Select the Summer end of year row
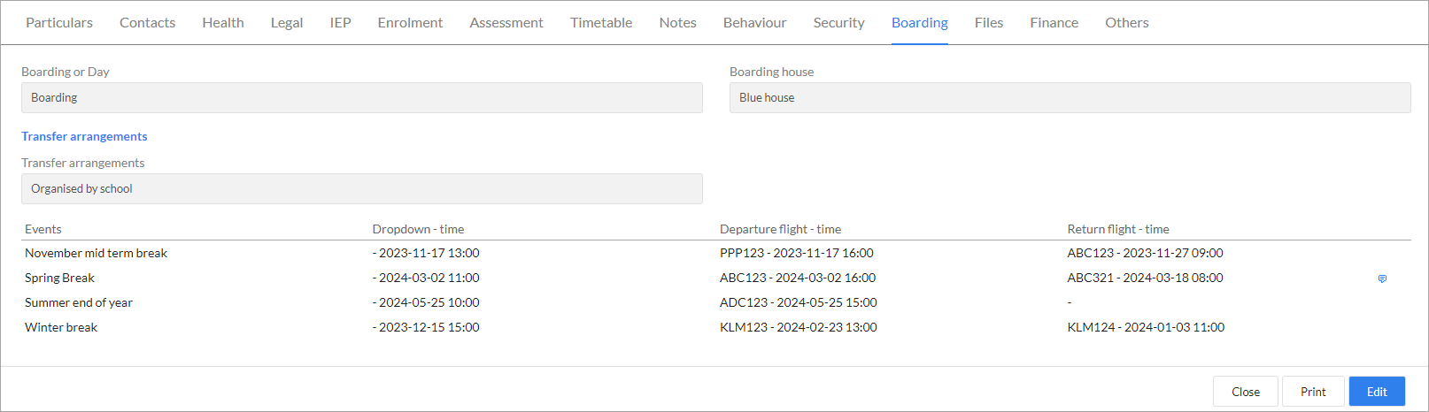 point(716,302)
